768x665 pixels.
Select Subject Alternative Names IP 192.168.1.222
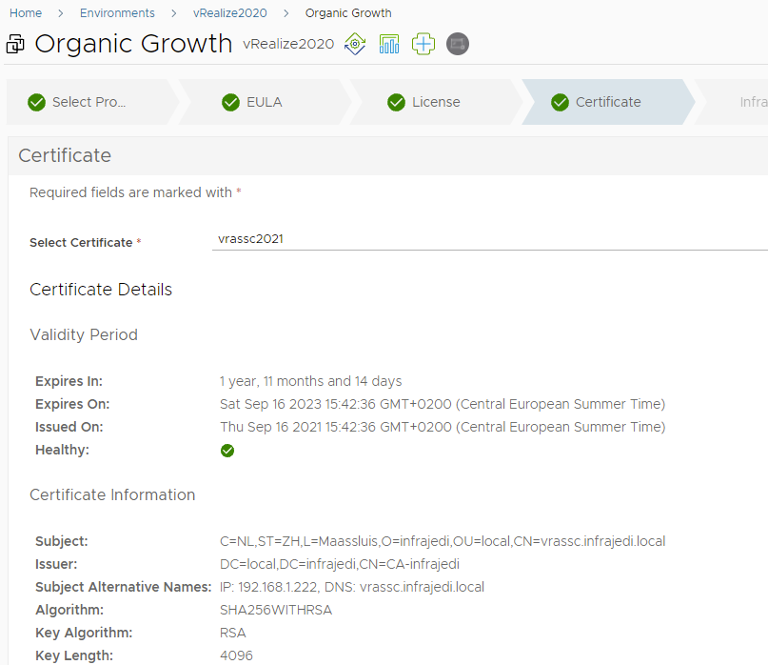[x=352, y=587]
